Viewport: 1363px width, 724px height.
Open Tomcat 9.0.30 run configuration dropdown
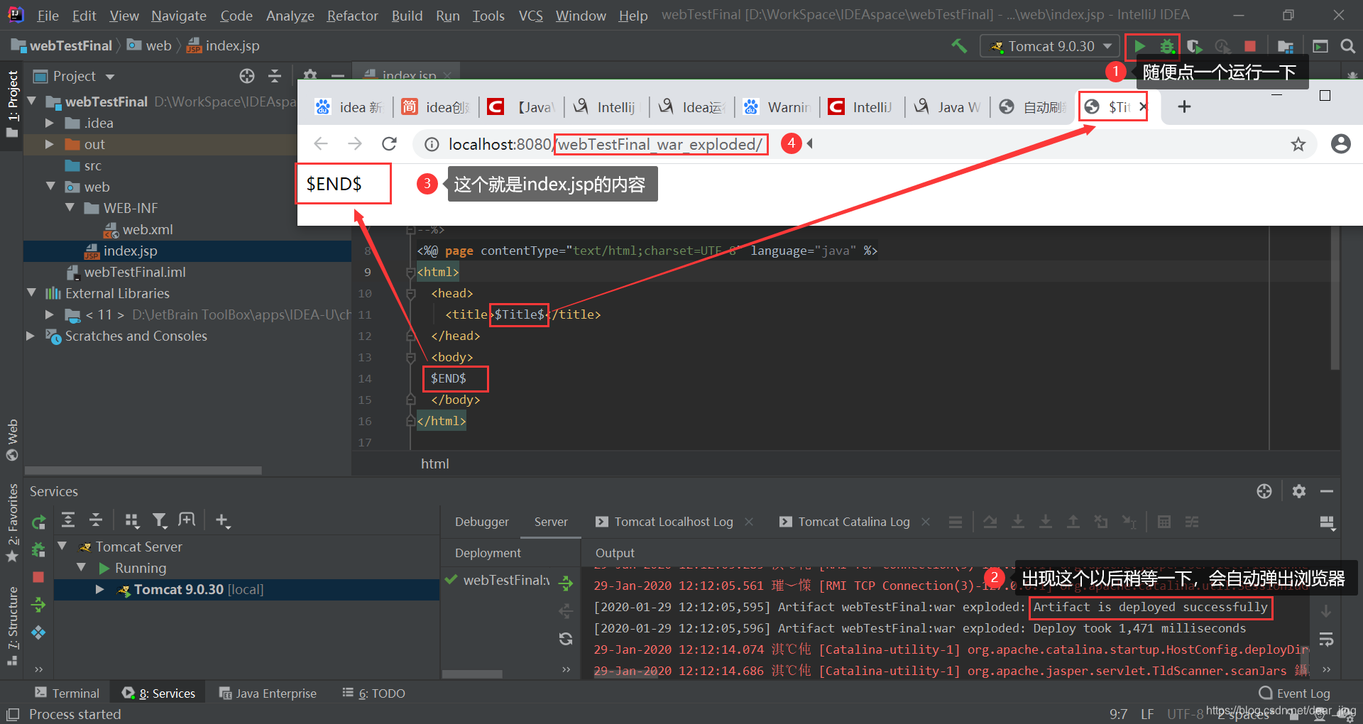(1051, 46)
